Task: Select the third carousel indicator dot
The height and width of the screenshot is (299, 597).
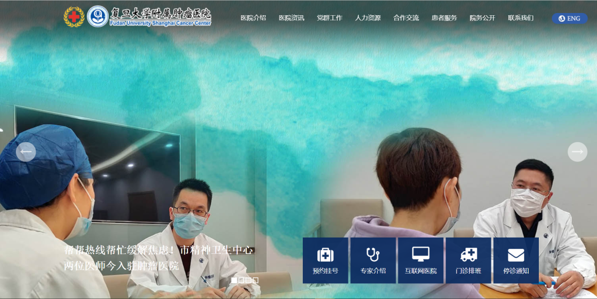Action: 249,280
